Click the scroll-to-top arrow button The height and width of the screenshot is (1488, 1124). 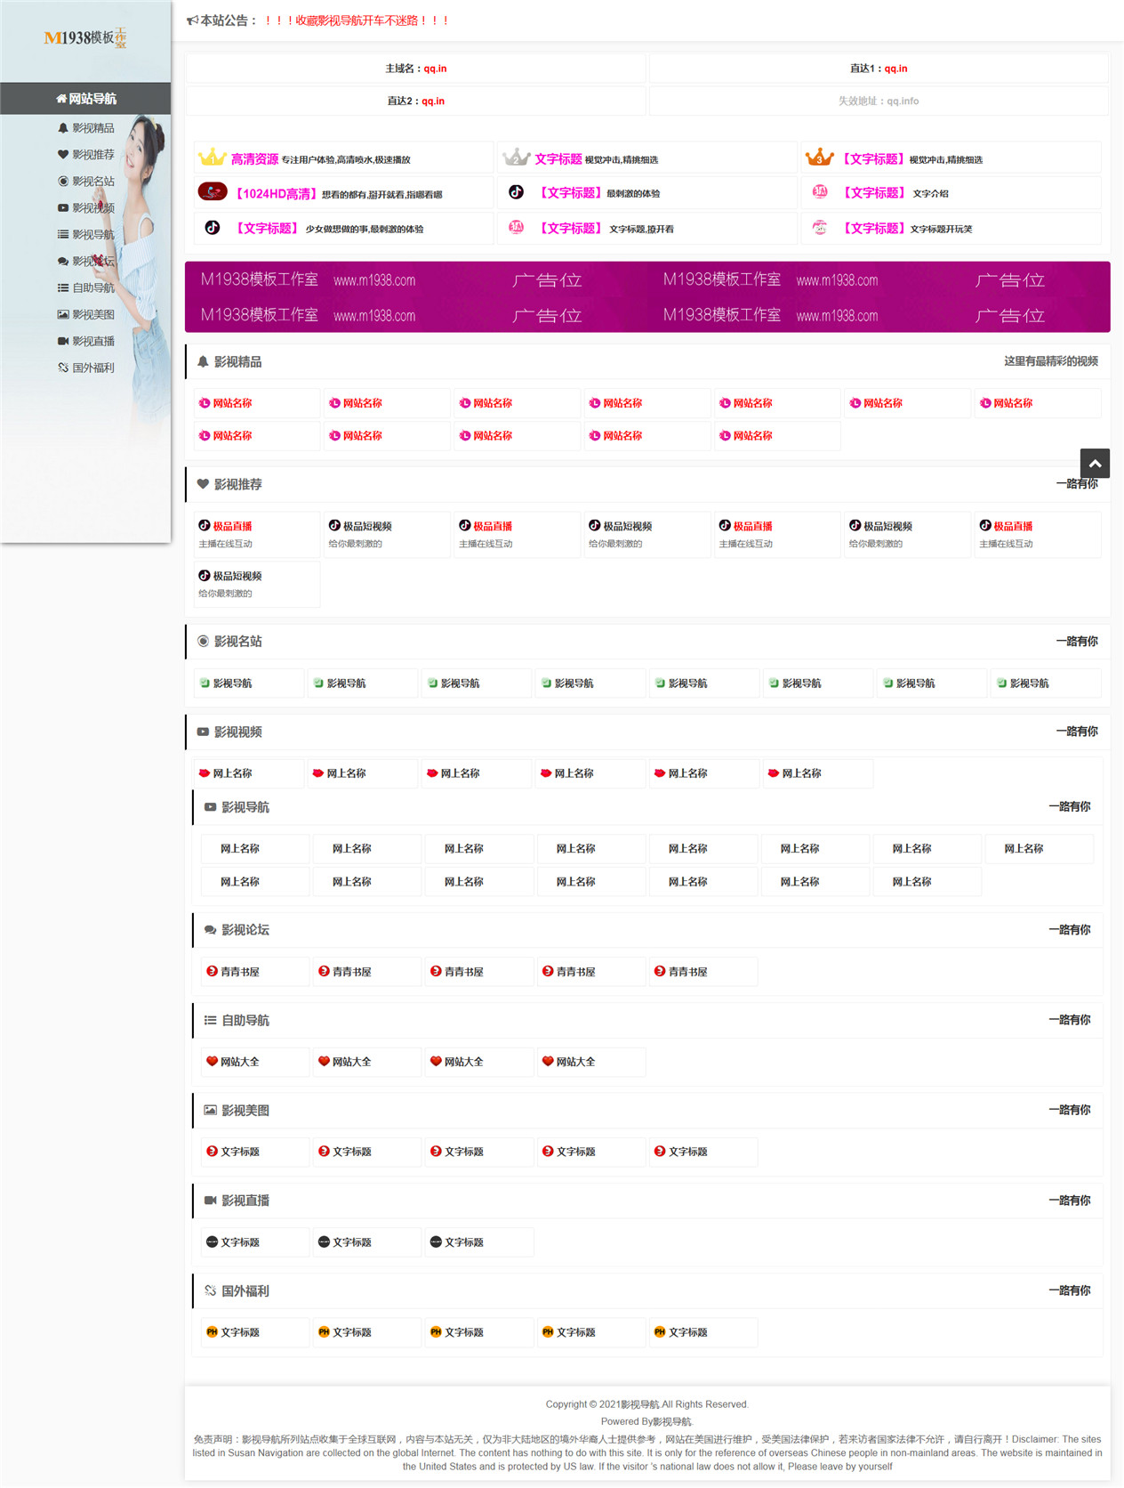point(1095,464)
